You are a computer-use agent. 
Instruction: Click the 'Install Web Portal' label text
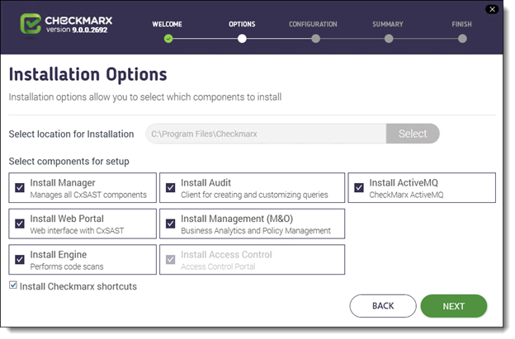tap(67, 219)
